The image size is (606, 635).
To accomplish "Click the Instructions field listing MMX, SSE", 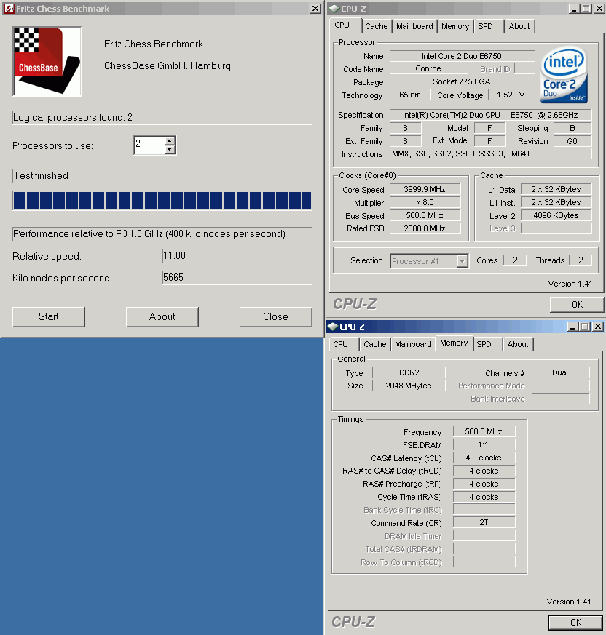I will (491, 154).
